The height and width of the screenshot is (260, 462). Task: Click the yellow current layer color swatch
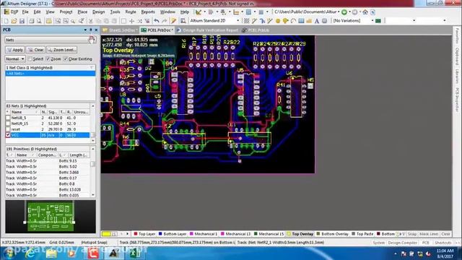(106, 234)
